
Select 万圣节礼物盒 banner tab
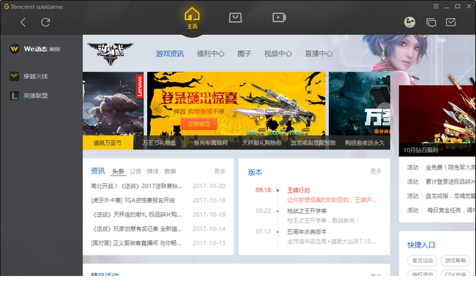159,143
